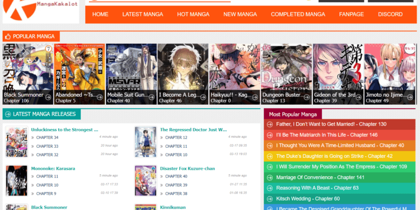
Task: Click arrow icon next to I'll Be The Matriarch
Action: click(270, 135)
